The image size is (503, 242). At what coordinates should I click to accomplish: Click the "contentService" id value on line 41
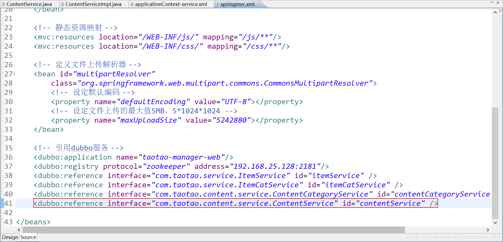[390, 203]
